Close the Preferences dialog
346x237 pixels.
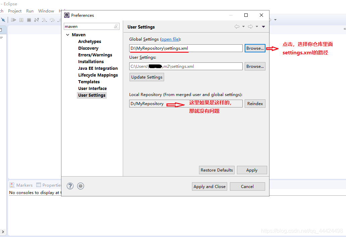coord(261,15)
